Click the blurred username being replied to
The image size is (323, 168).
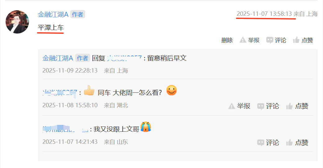(x=124, y=58)
